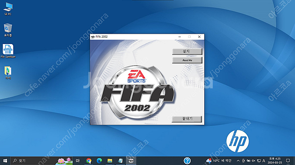Click the FIFA 2002 title bar icon
295x165 pixels.
click(x=93, y=37)
